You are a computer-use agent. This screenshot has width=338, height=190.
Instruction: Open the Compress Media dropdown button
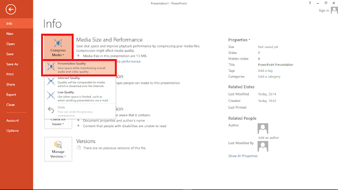[x=58, y=47]
